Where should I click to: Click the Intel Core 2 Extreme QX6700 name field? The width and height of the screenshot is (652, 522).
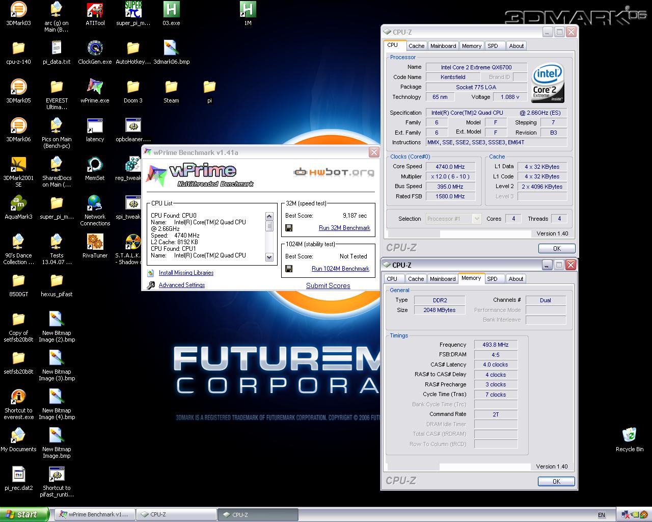476,67
